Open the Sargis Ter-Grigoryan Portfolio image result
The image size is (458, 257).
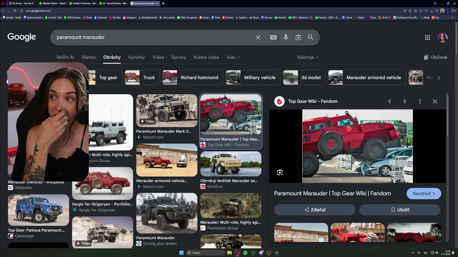103,183
